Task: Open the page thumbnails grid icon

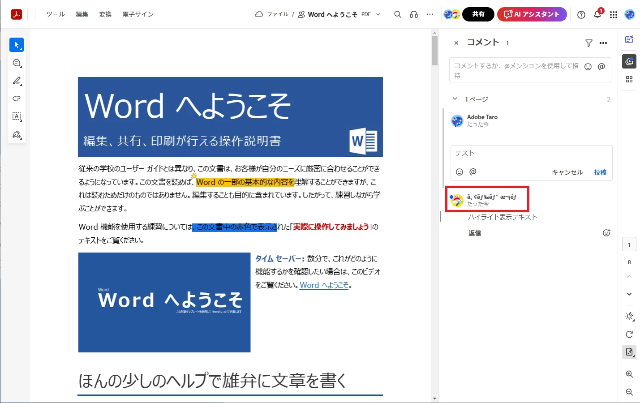Action: click(x=629, y=79)
